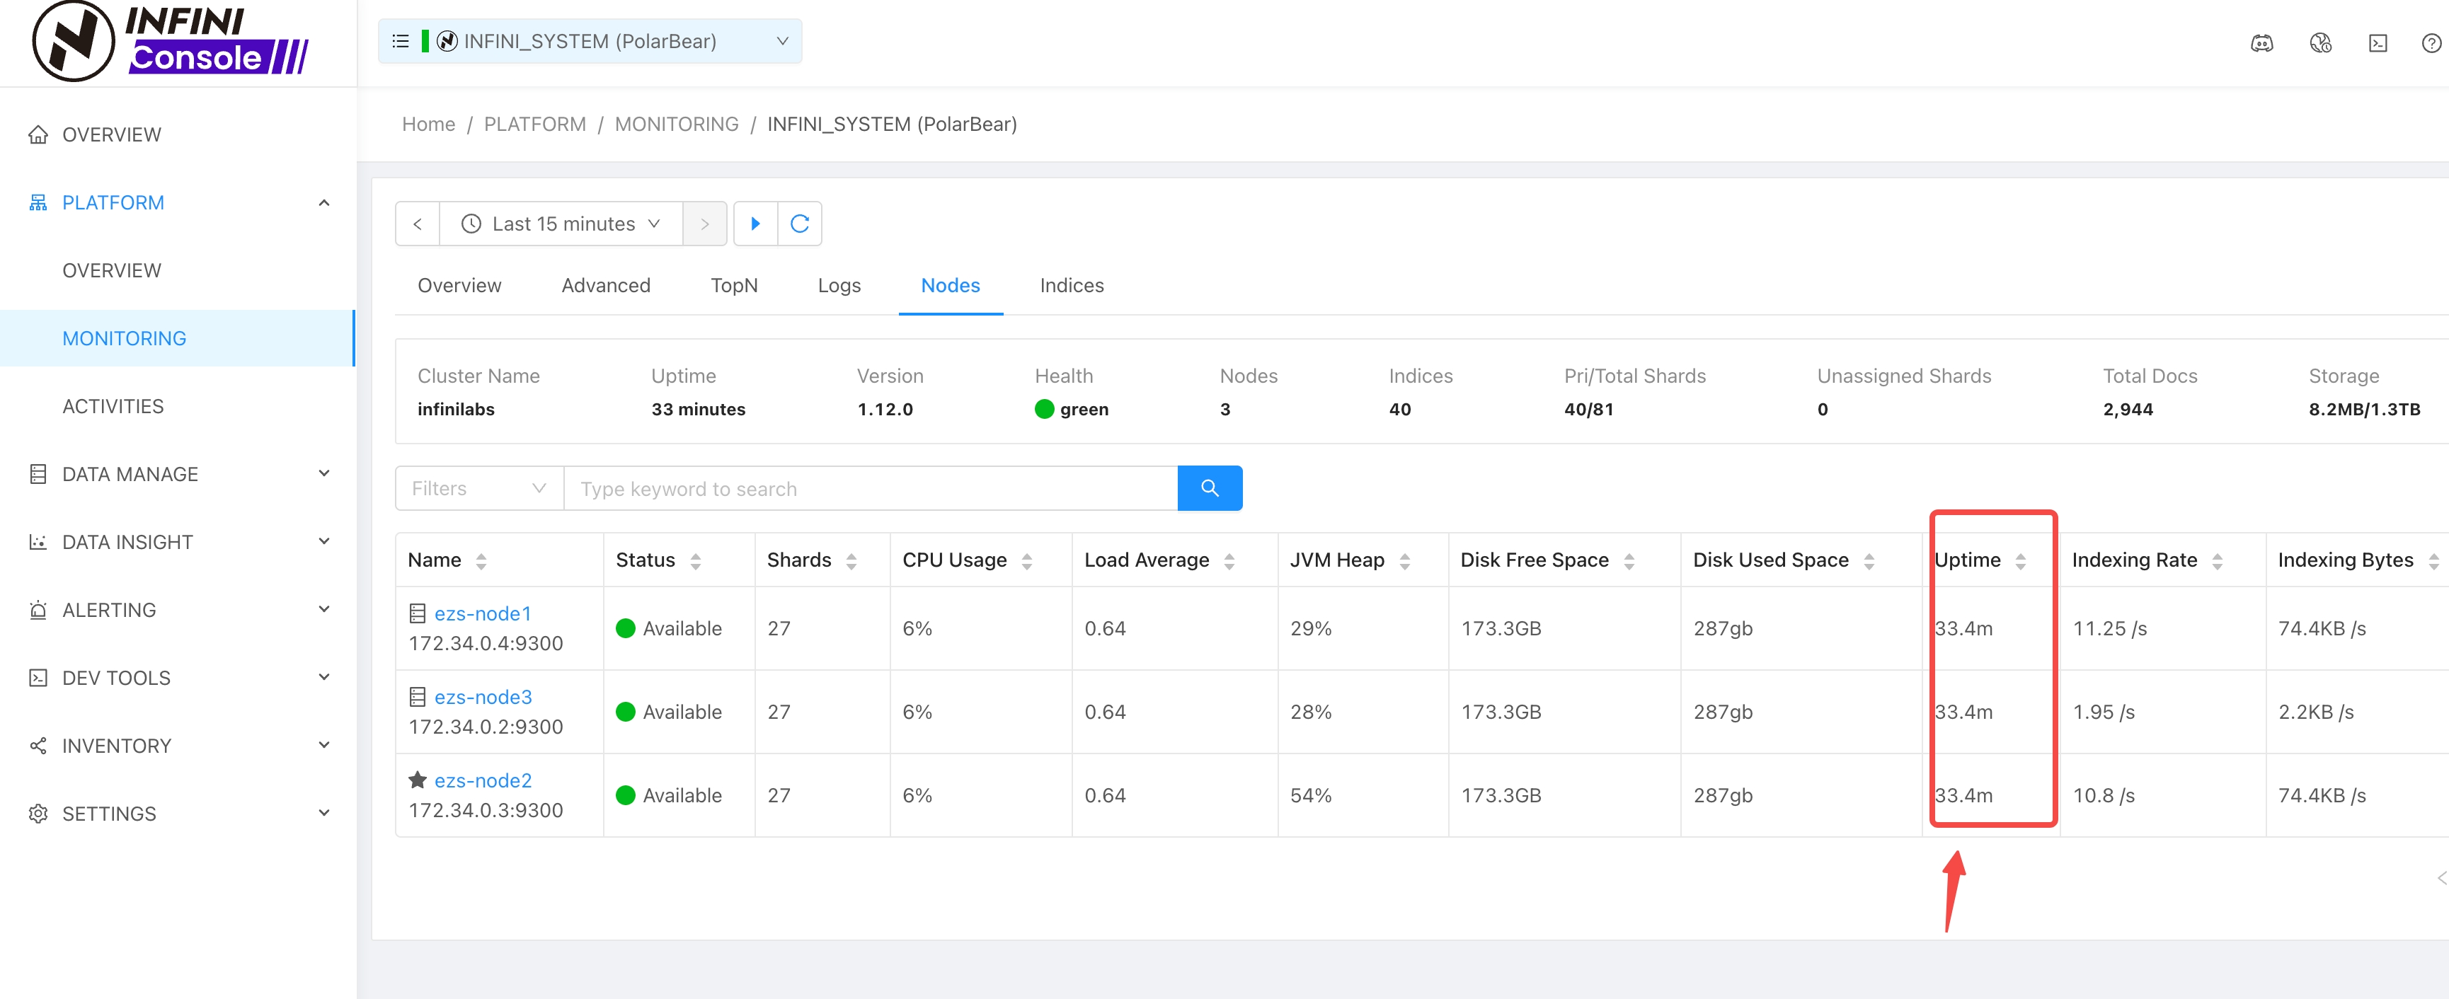
Task: Switch to the TopN tab
Action: [733, 285]
